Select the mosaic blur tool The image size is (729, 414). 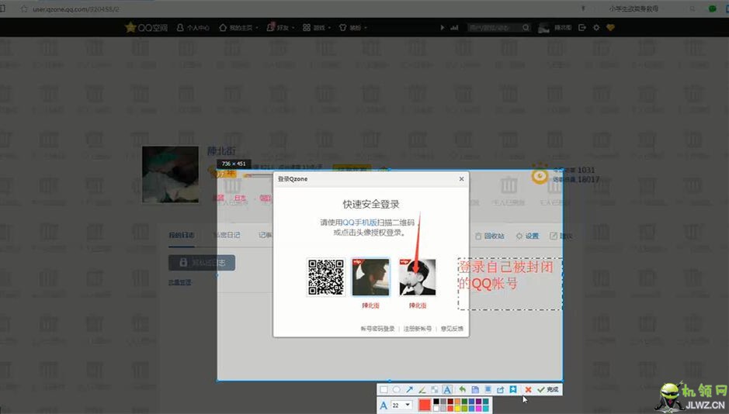[x=435, y=389]
